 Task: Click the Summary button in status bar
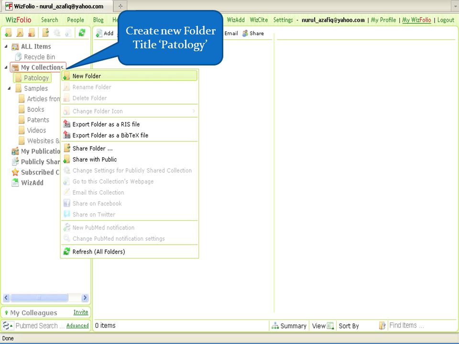[289, 326]
